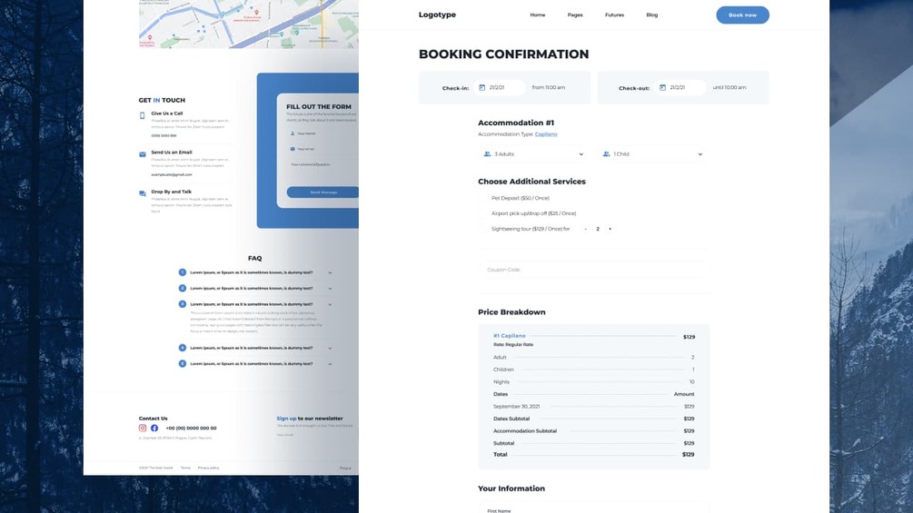Click the people icon beside 3 Adults
The height and width of the screenshot is (513, 913).
coord(487,154)
